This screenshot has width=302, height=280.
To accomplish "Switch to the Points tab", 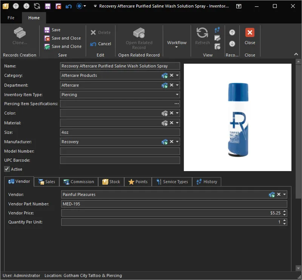I will 138,182.
